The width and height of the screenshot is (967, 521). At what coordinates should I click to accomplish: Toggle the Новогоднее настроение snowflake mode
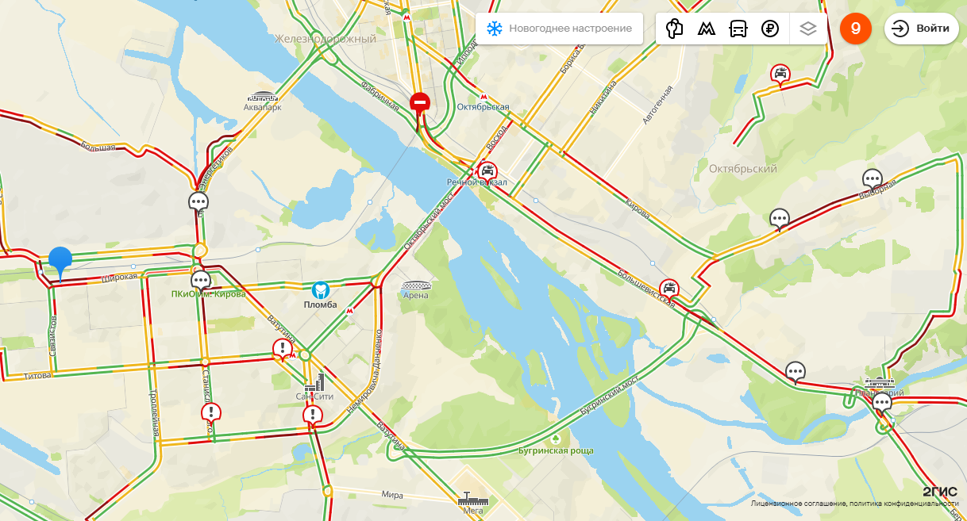pos(559,29)
